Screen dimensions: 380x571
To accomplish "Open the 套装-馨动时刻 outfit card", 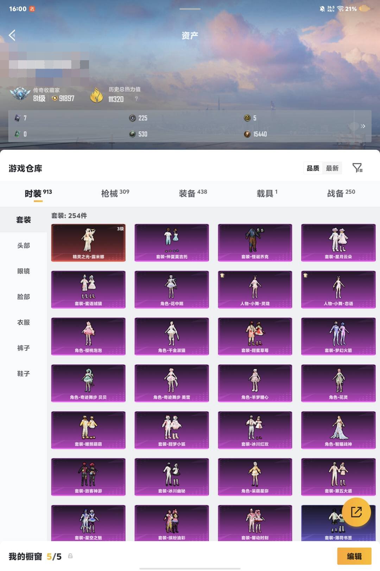I will tap(255, 523).
